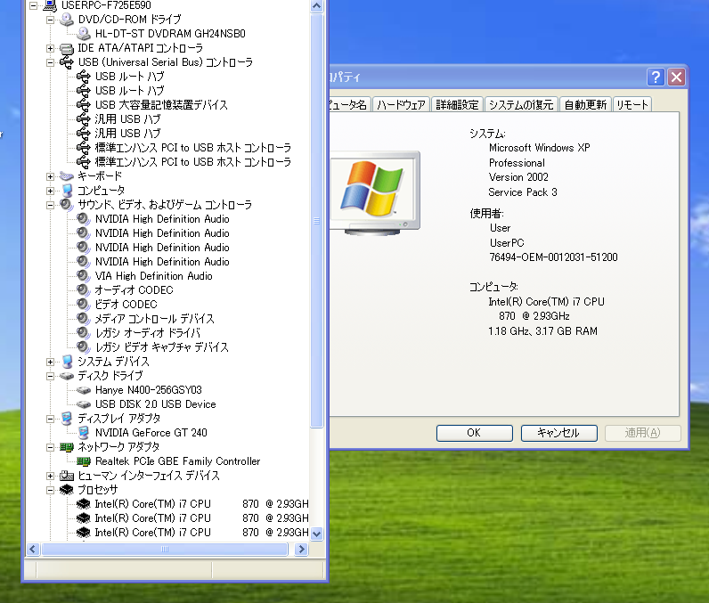Collapse the ネットワーク アダプタ node

(50, 447)
